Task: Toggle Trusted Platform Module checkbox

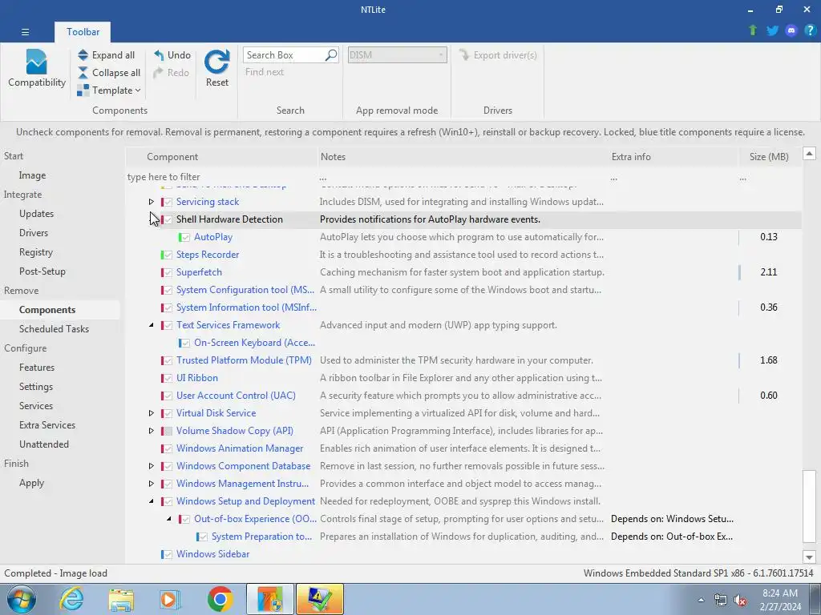Action: point(168,360)
